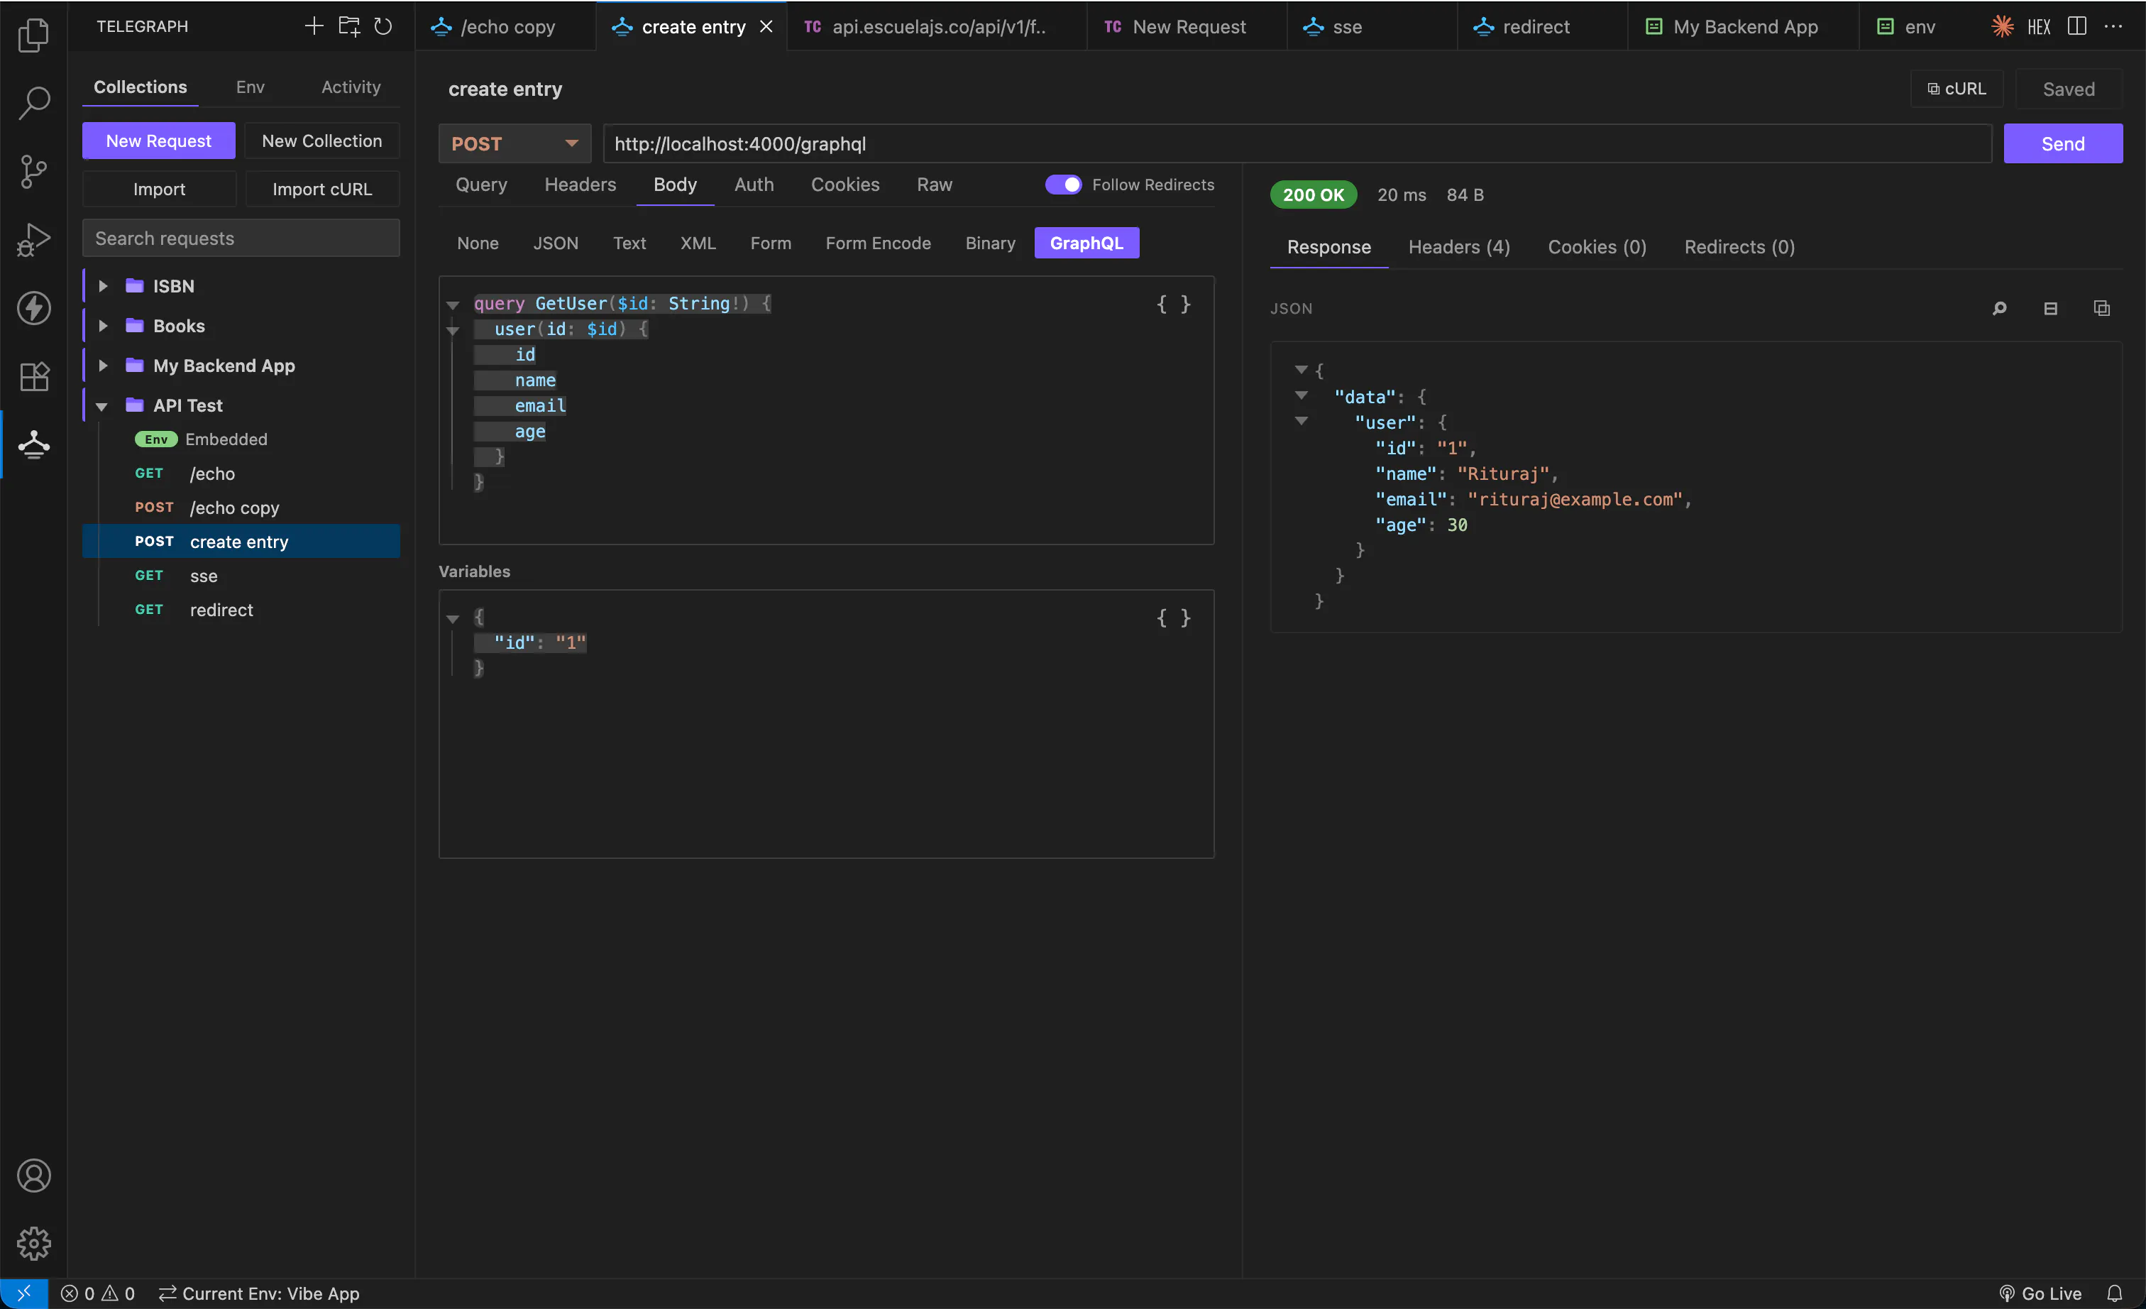
Task: Open the Extensions view icon
Action: pyautogui.click(x=33, y=376)
